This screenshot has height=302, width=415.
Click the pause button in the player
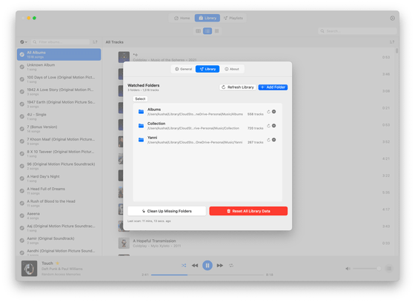tap(207, 265)
